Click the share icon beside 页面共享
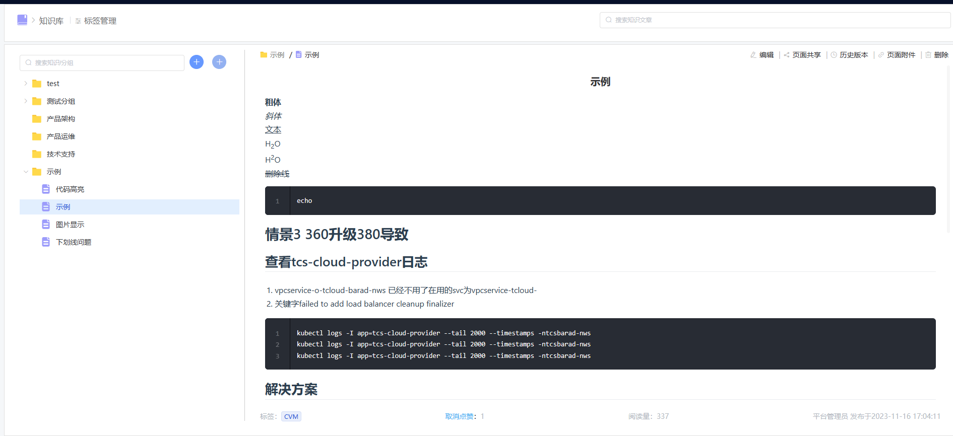 787,55
